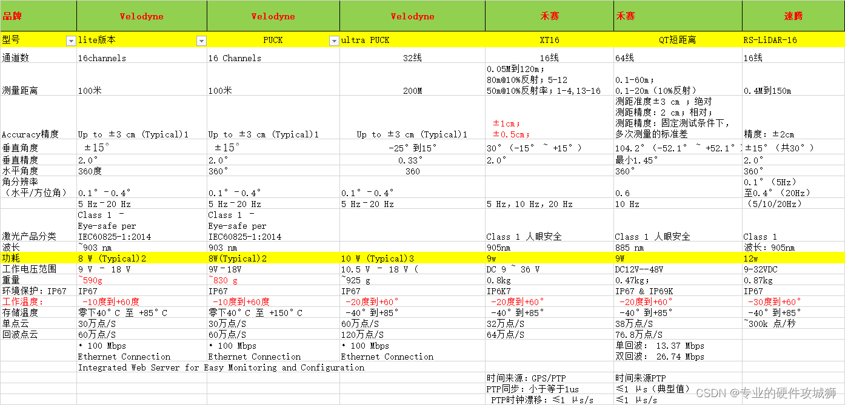Open the filter dropdown in the lite版本 cell
845x405 pixels.
point(201,41)
